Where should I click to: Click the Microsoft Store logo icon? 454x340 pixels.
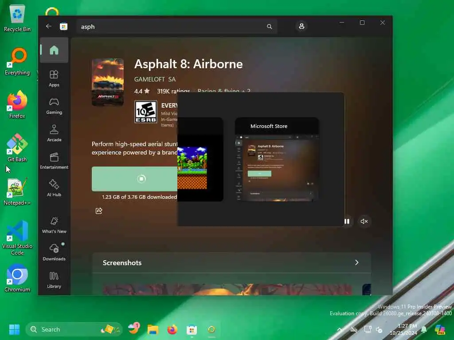click(x=64, y=27)
